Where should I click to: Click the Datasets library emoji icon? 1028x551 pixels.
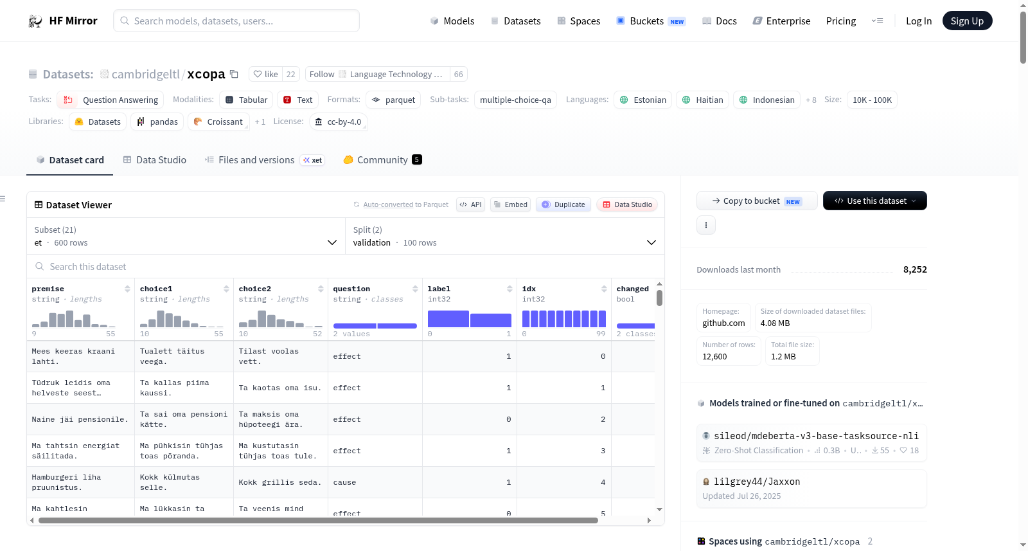point(79,122)
